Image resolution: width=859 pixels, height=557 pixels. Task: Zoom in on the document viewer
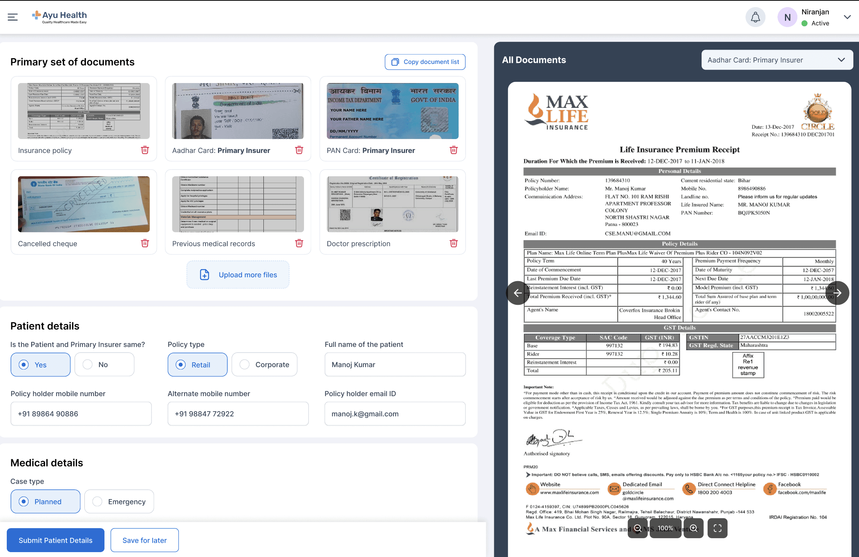[x=694, y=528]
